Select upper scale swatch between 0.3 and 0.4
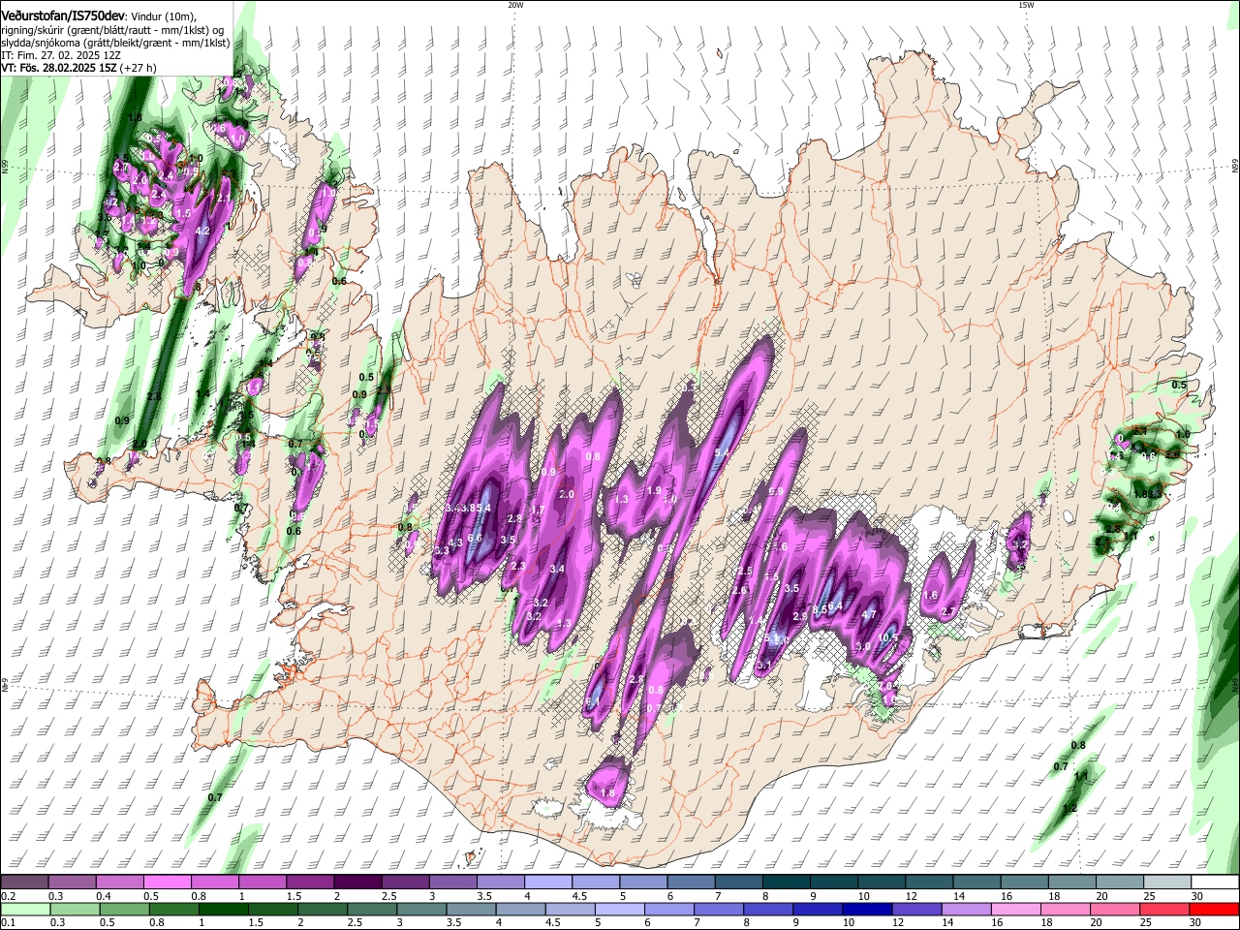Screen dimensions: 1240x930 click(72, 882)
